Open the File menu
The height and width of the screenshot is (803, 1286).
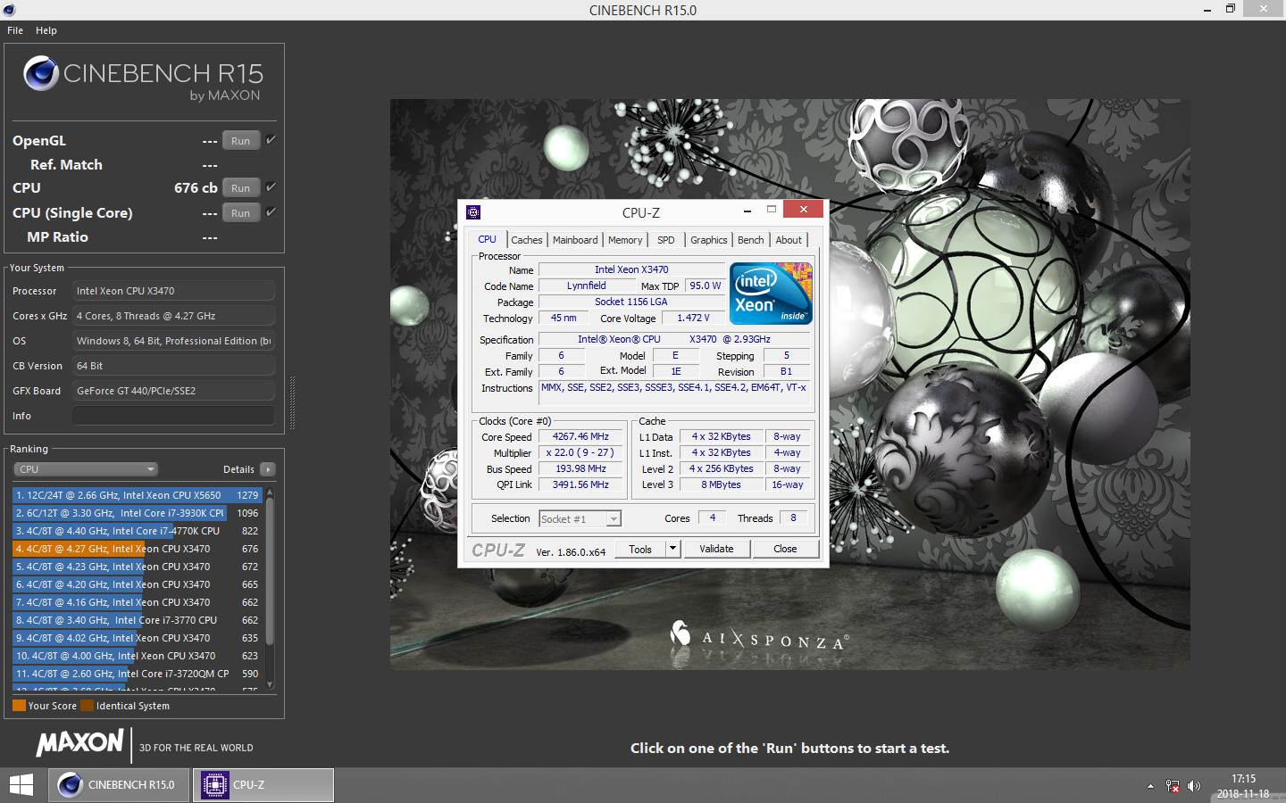click(15, 30)
